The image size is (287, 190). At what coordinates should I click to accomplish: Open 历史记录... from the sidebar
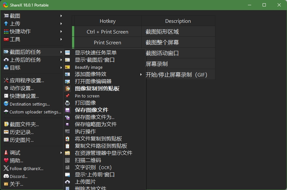click(x=22, y=132)
